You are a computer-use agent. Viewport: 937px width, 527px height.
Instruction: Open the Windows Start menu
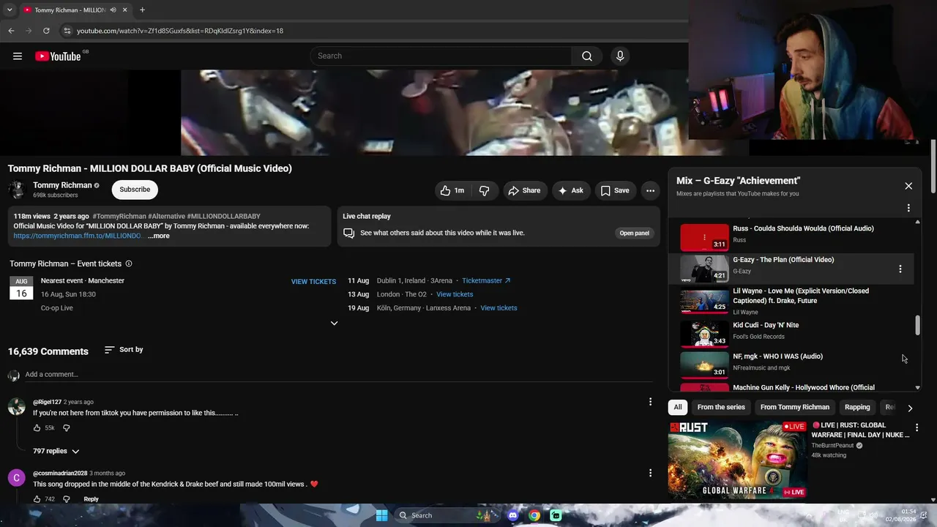pyautogui.click(x=381, y=515)
